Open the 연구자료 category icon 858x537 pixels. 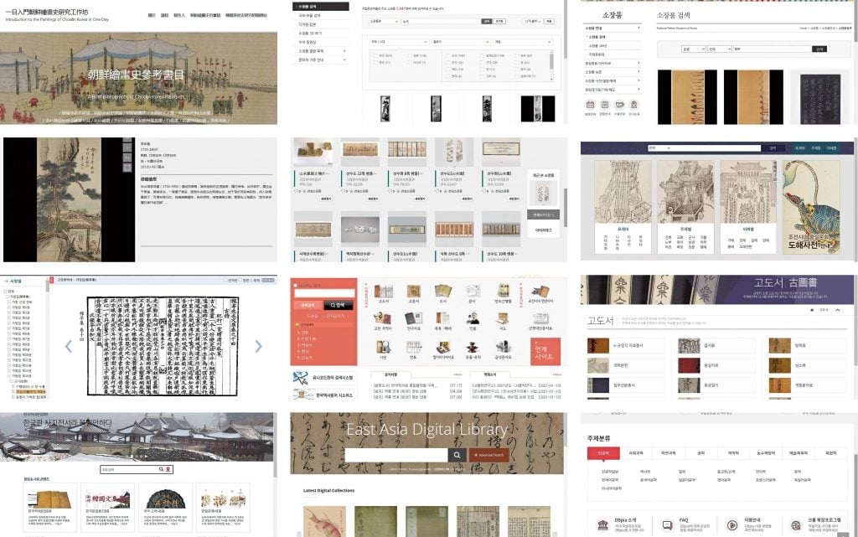click(414, 319)
